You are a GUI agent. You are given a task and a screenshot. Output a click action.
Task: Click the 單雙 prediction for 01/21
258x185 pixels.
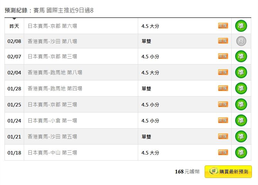146,137
